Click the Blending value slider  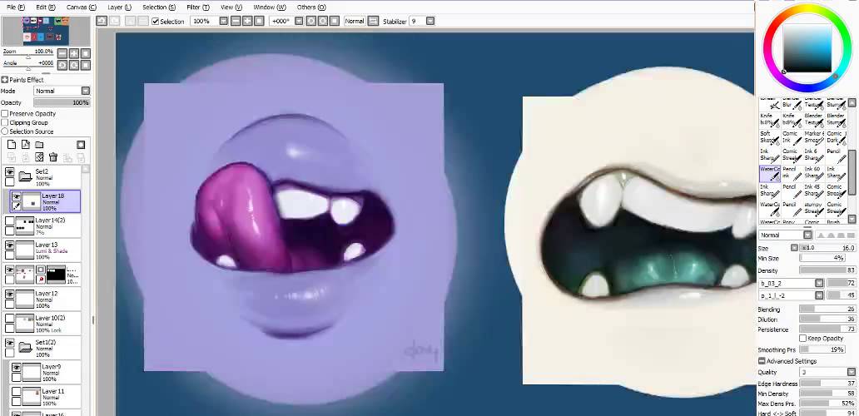828,310
